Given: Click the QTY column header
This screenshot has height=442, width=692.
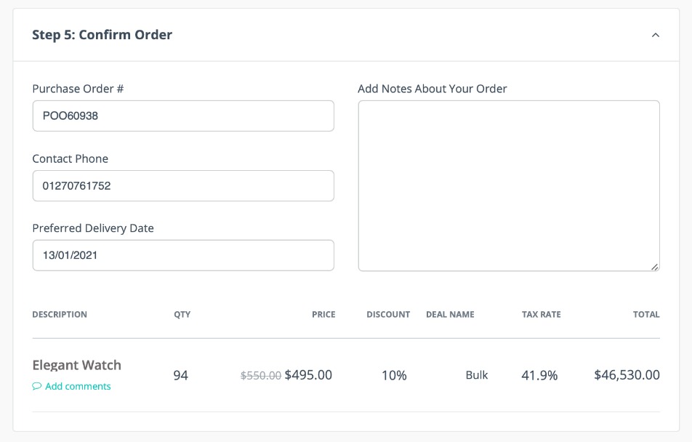Looking at the screenshot, I should click(x=182, y=315).
